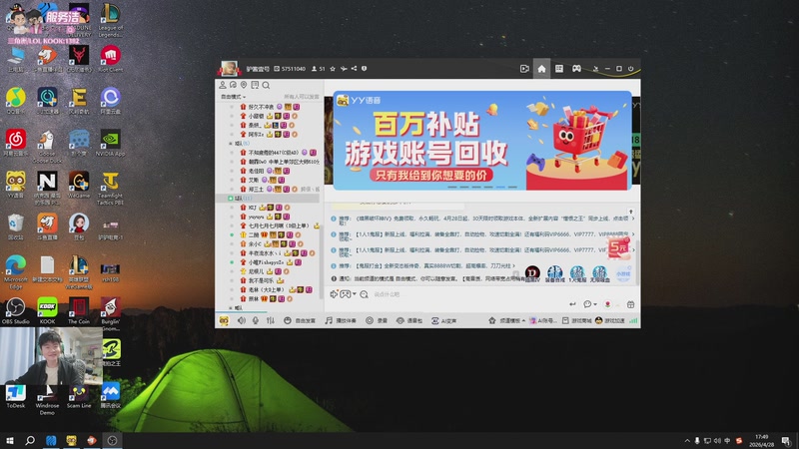The image size is (799, 449).
Task: Open Riot Client desktop shortcut
Action: point(110,59)
